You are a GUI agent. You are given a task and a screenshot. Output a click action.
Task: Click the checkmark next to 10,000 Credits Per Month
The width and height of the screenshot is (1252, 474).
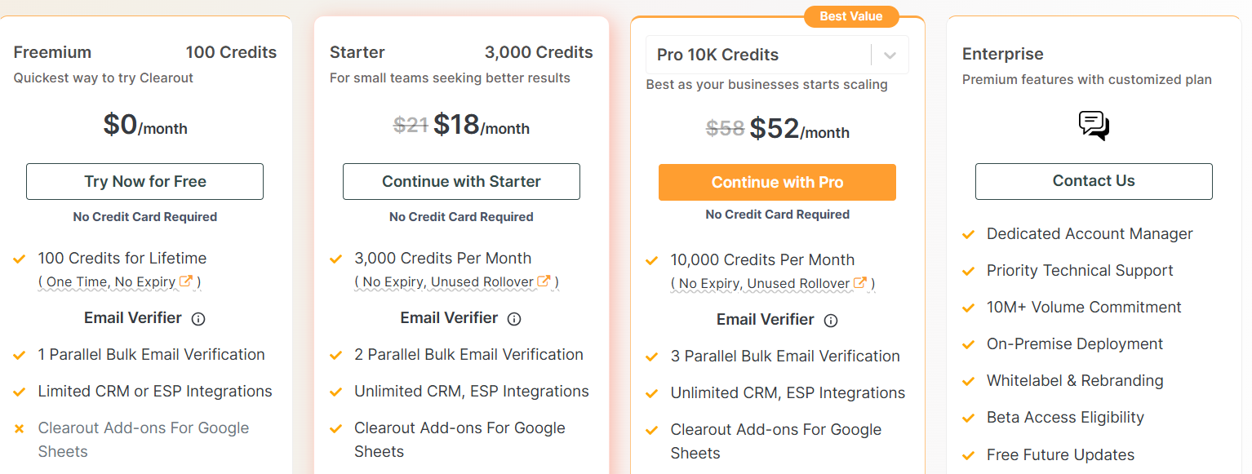(651, 259)
